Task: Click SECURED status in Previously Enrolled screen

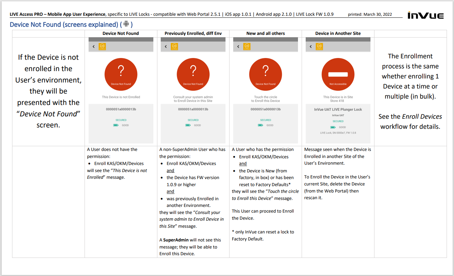Action: pyautogui.click(x=193, y=120)
